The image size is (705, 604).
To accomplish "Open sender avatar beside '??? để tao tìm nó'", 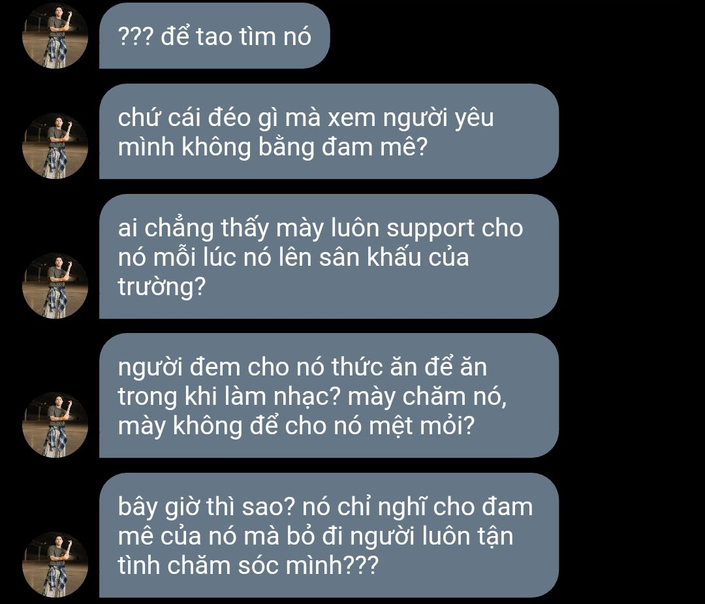I will pos(55,36).
